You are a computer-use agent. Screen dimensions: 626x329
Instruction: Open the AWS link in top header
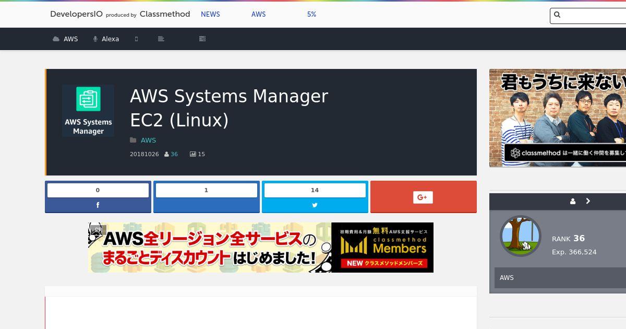[259, 14]
